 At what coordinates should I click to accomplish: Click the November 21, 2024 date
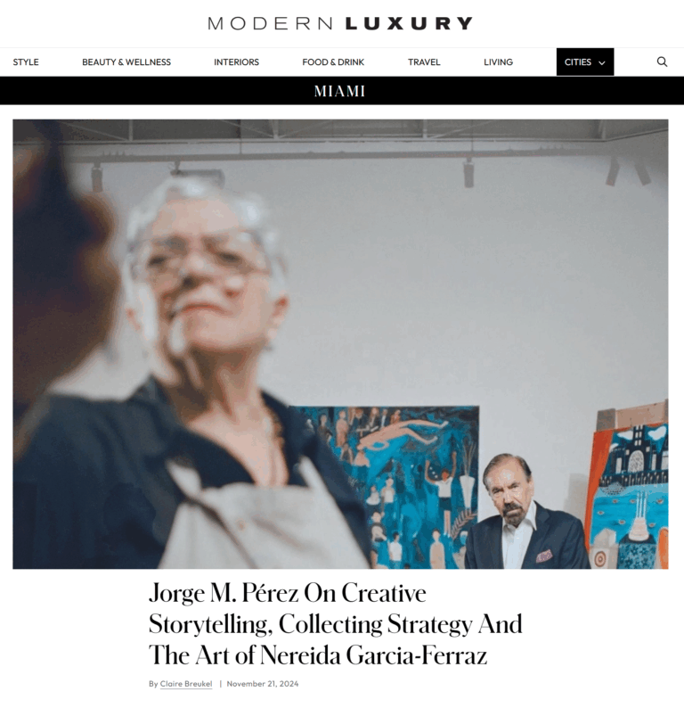click(x=263, y=684)
